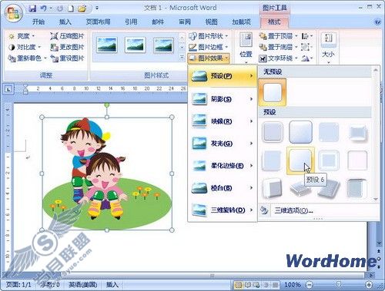Open the 阴影(S) shadow submenu

(x=223, y=99)
